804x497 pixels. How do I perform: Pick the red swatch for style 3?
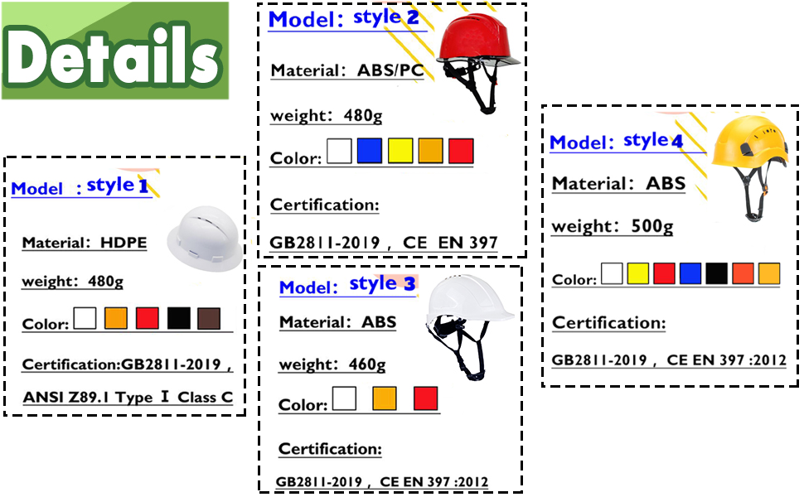click(425, 398)
